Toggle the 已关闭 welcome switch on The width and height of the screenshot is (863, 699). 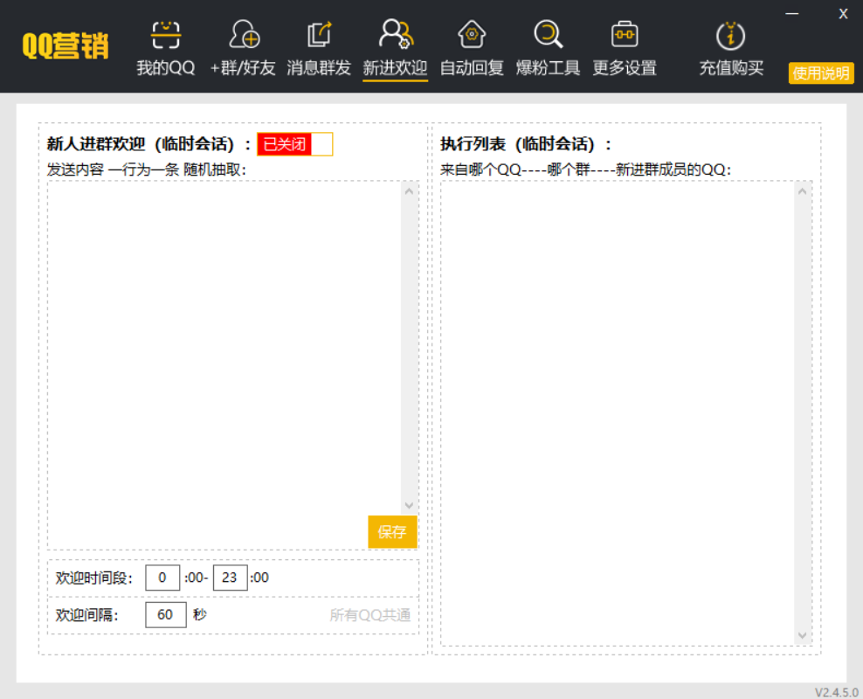295,144
